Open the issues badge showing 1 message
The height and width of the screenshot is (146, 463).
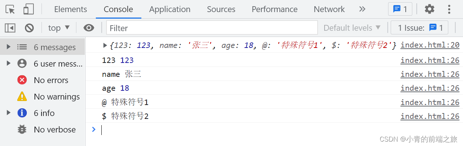[x=400, y=9]
